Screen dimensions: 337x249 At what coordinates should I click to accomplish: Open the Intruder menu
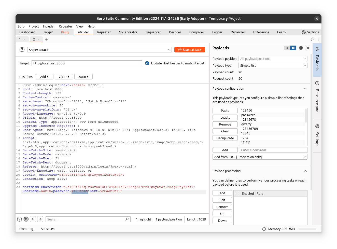tap(49, 26)
